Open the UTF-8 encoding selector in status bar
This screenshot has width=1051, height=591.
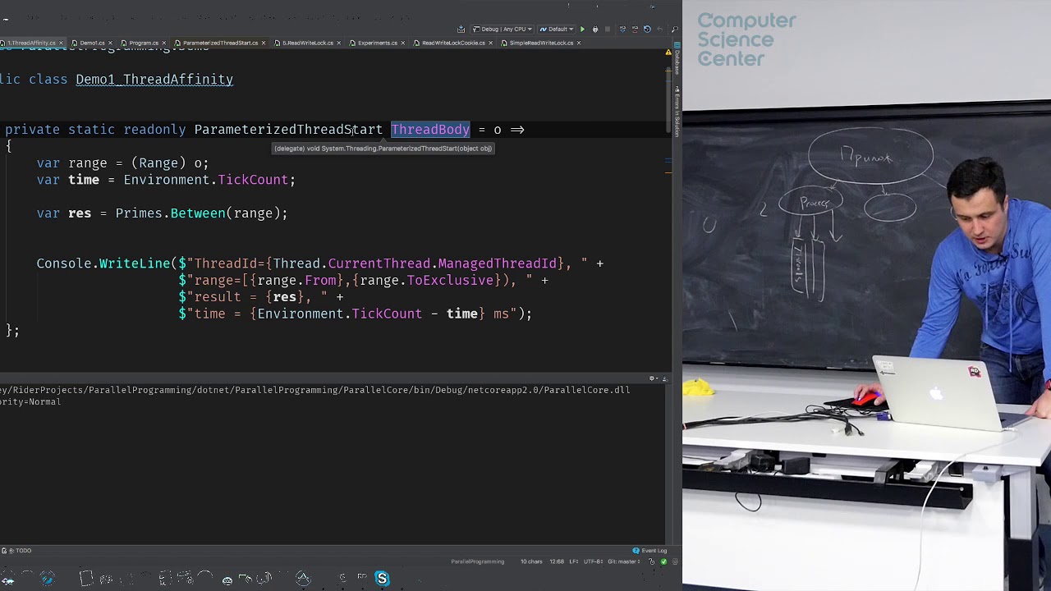pos(594,561)
